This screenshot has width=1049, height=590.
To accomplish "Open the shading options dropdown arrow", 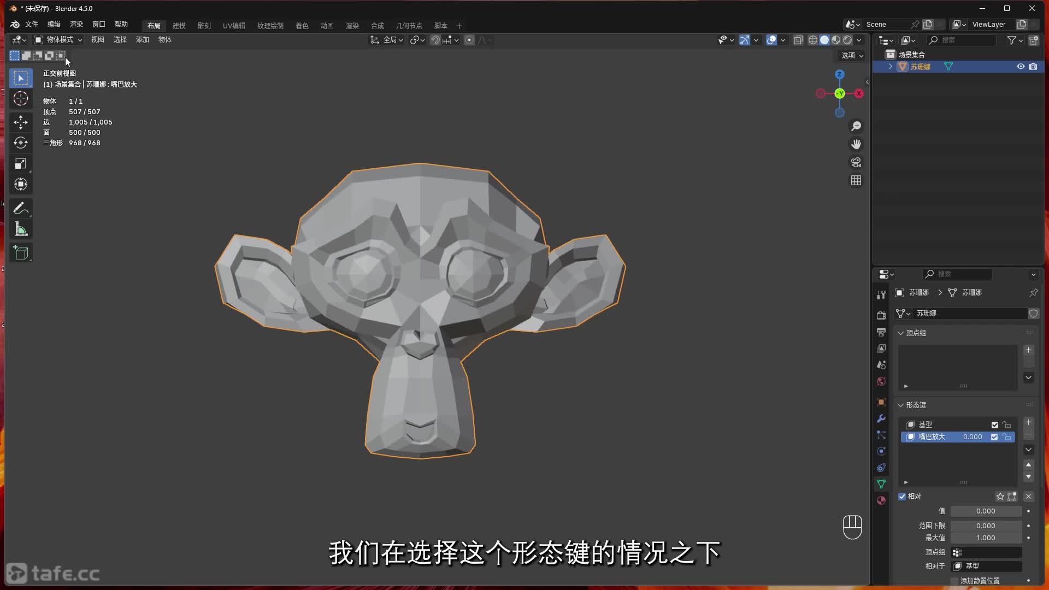I will [x=859, y=40].
